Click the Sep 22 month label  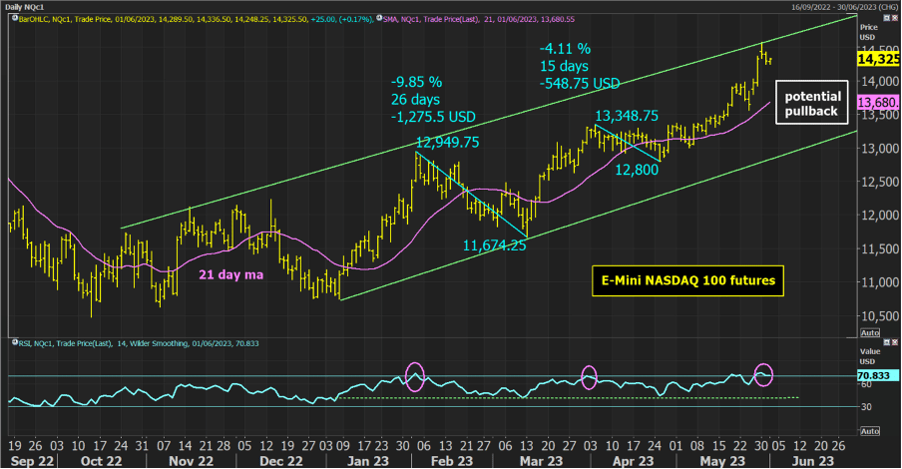[x=34, y=461]
